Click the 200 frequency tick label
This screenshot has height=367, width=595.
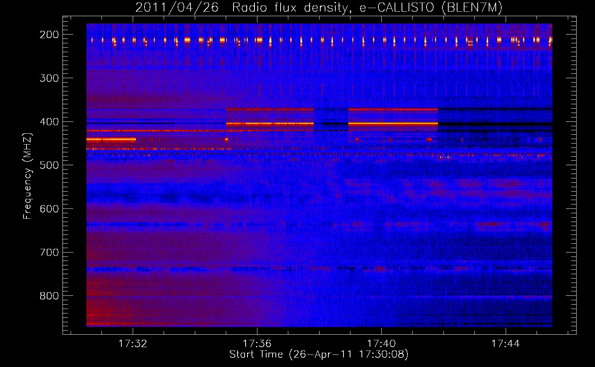pos(49,34)
